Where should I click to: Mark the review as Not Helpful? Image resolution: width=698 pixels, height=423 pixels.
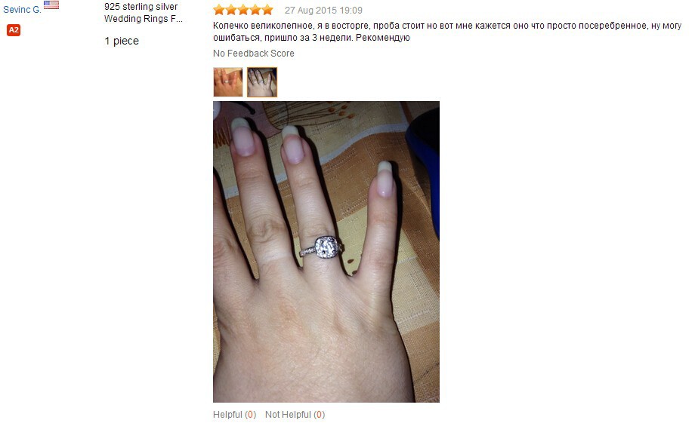tap(295, 415)
